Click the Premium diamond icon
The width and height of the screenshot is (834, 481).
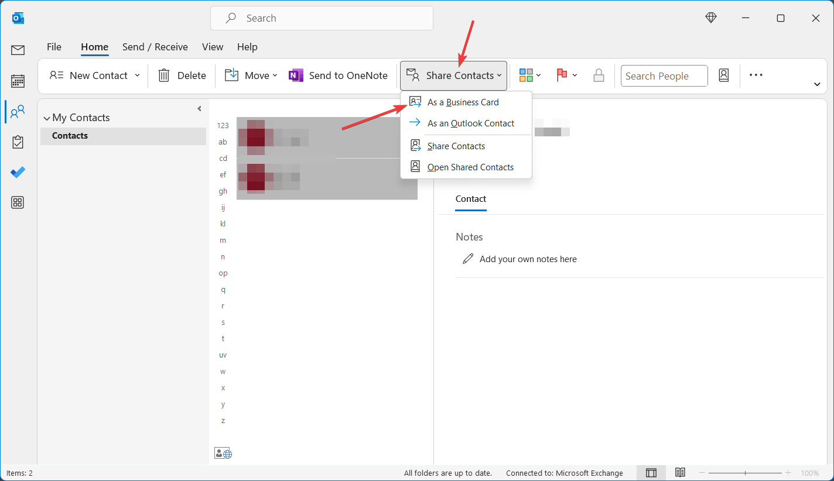(x=711, y=18)
